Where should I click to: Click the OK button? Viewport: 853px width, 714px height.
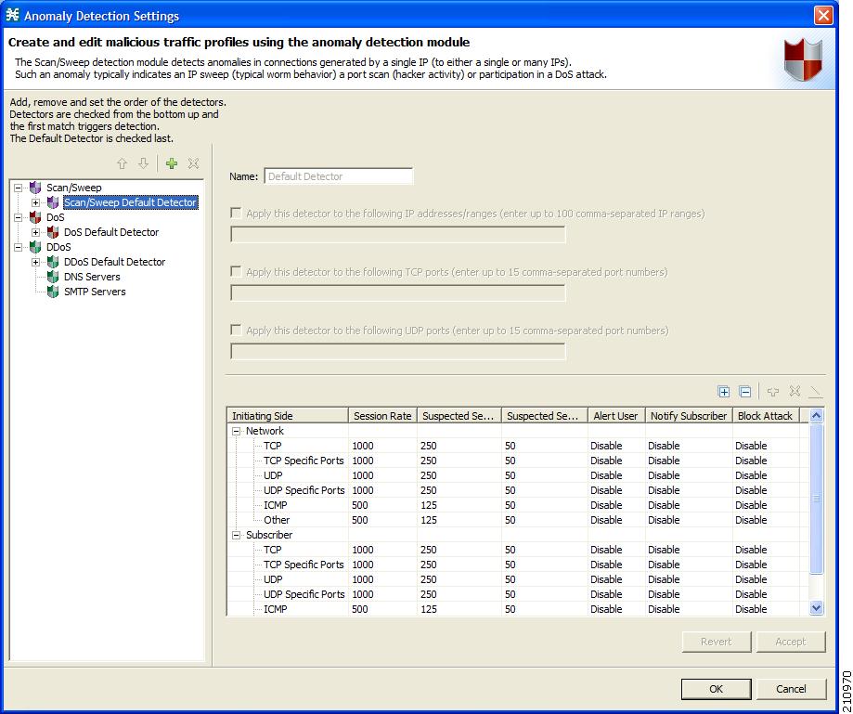click(715, 689)
